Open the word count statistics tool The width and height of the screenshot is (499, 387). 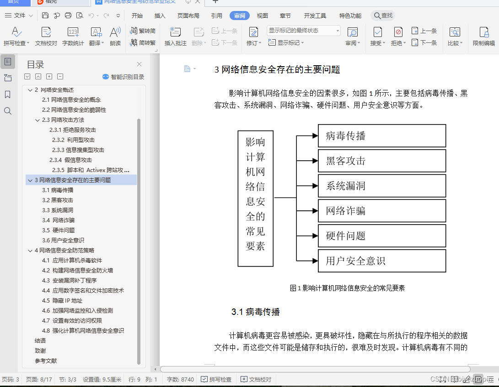pos(73,36)
